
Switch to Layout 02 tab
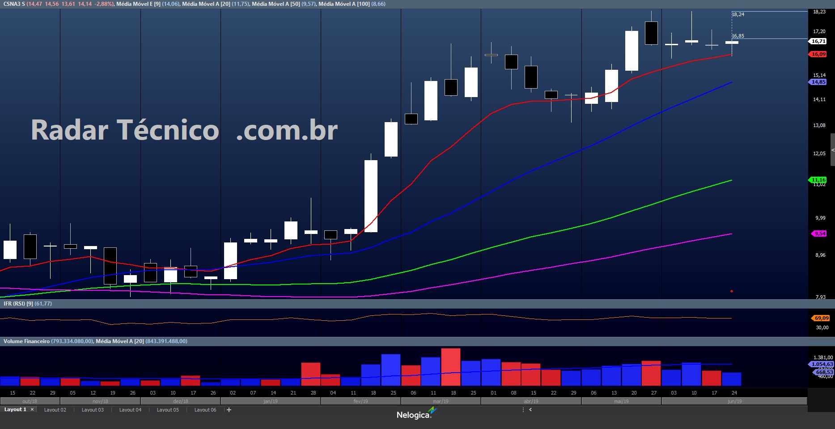55,410
